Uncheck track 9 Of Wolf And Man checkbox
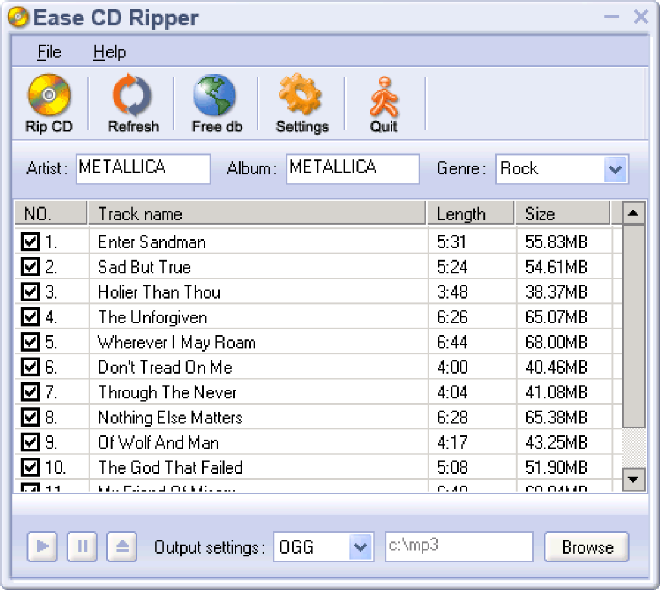This screenshot has height=590, width=660. point(30,442)
